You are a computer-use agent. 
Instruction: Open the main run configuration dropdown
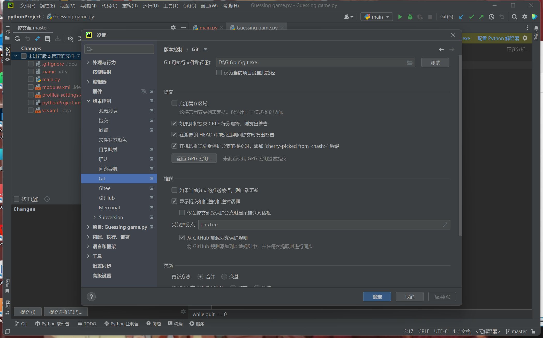tap(376, 17)
